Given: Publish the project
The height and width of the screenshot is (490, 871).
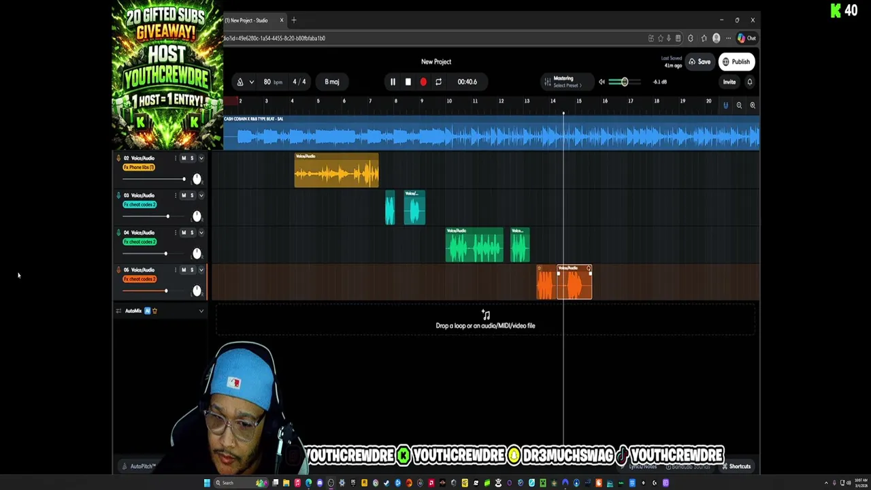Looking at the screenshot, I should click(x=736, y=62).
